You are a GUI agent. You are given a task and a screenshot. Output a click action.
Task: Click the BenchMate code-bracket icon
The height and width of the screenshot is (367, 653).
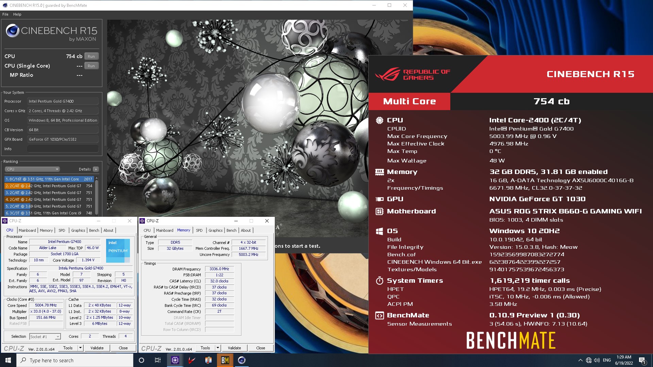(x=380, y=315)
